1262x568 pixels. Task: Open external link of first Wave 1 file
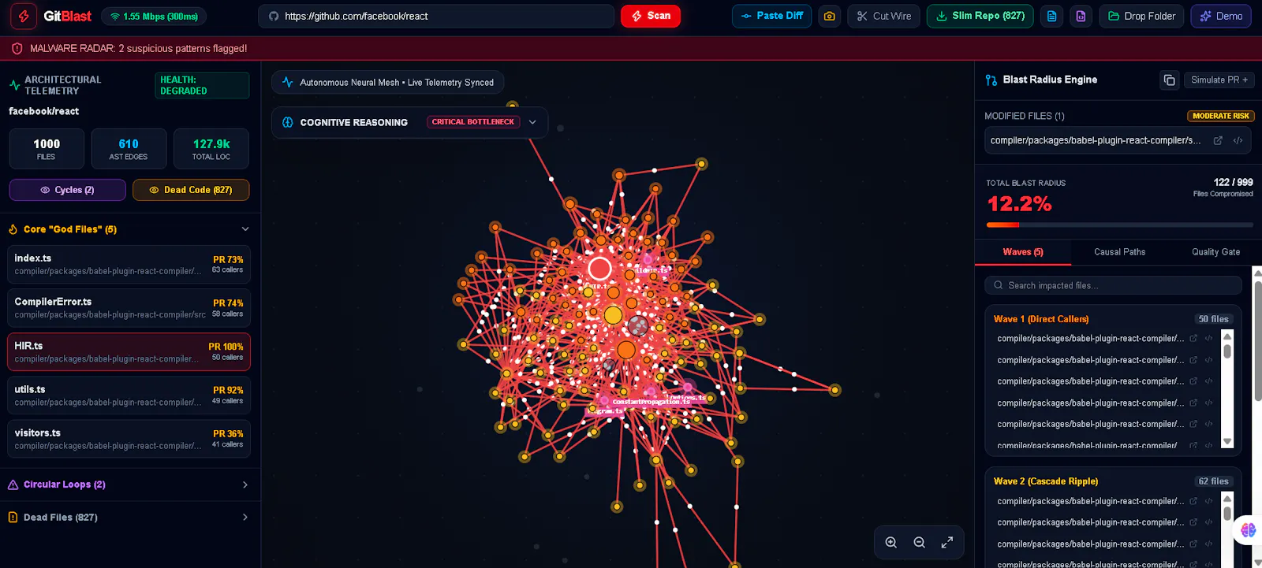click(x=1193, y=339)
